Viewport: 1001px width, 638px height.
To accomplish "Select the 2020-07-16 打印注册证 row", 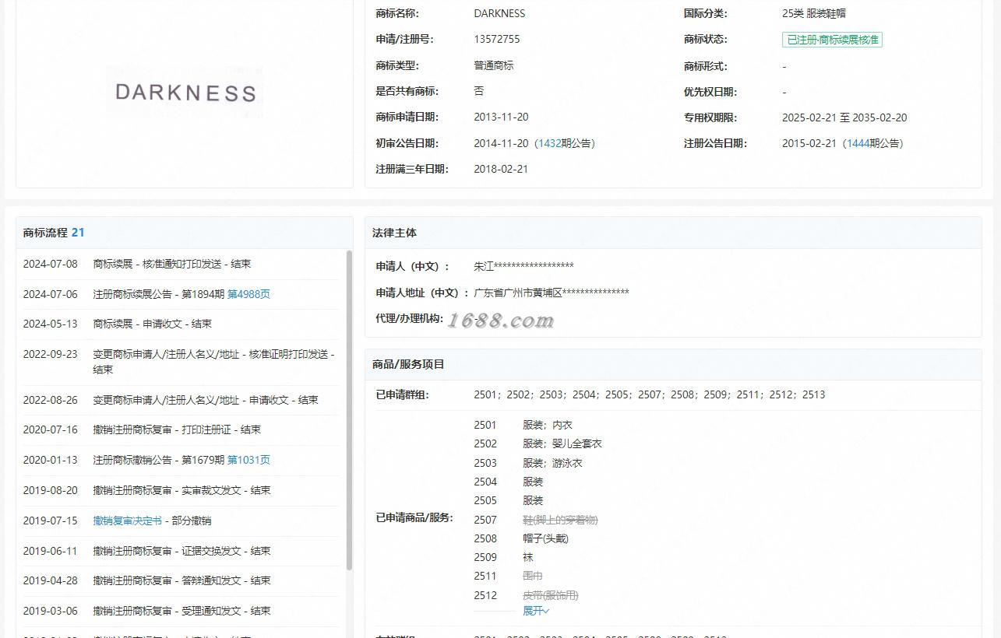I will coord(182,429).
